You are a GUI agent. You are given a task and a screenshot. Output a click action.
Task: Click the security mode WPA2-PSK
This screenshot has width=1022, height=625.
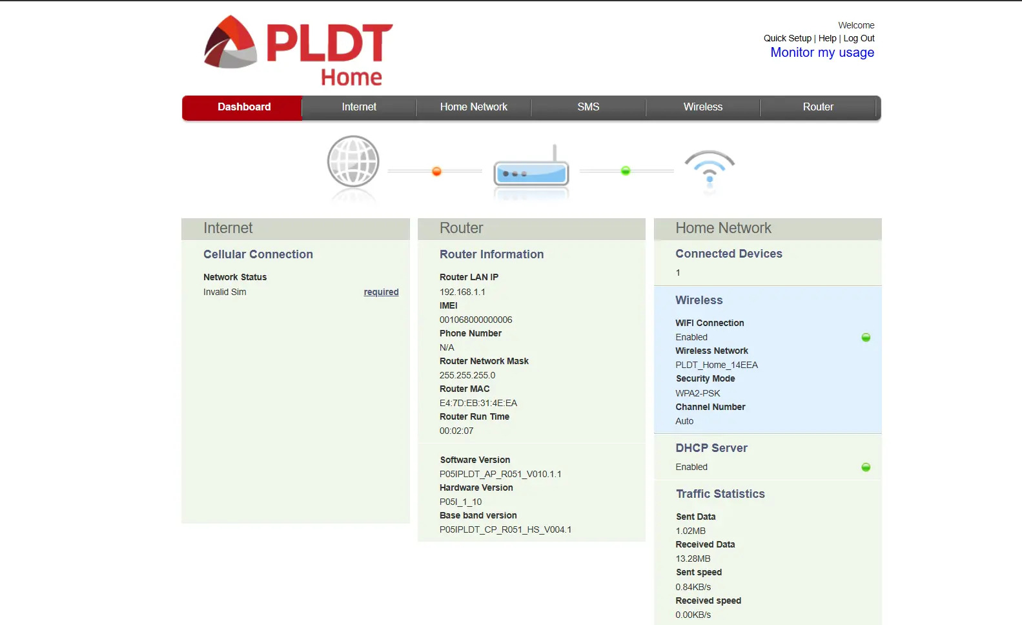coord(698,393)
